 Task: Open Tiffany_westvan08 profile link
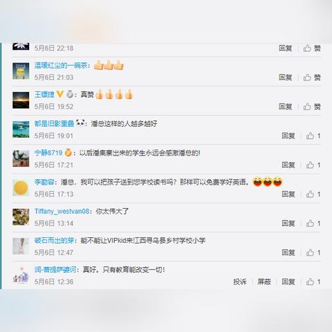click(62, 211)
